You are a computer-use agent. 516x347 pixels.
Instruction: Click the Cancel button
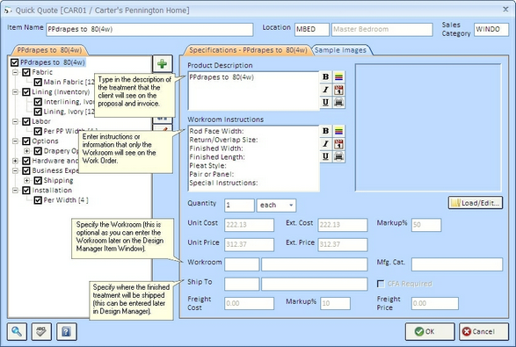pos(483,331)
